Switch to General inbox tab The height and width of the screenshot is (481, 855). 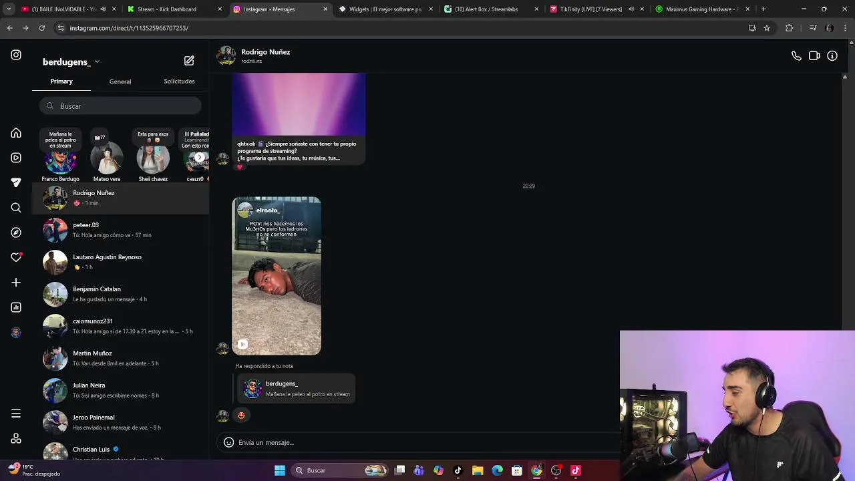point(120,82)
